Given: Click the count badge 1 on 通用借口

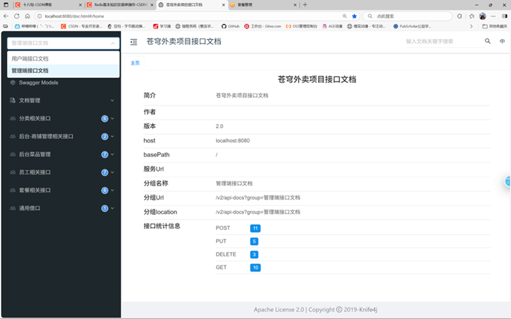Looking at the screenshot, I should 105,208.
